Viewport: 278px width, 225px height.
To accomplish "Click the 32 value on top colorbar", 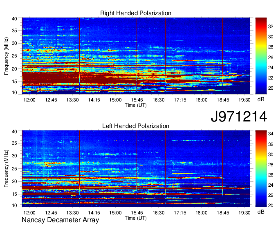I will (x=271, y=26).
